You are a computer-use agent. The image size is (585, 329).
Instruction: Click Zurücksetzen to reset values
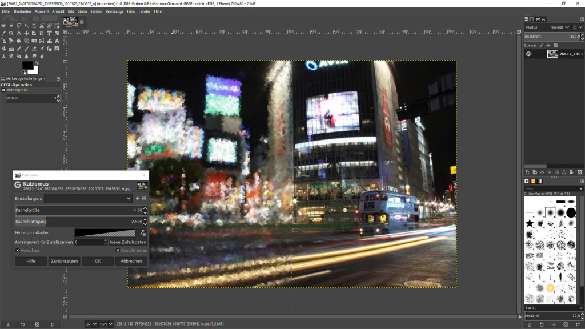[x=64, y=261]
